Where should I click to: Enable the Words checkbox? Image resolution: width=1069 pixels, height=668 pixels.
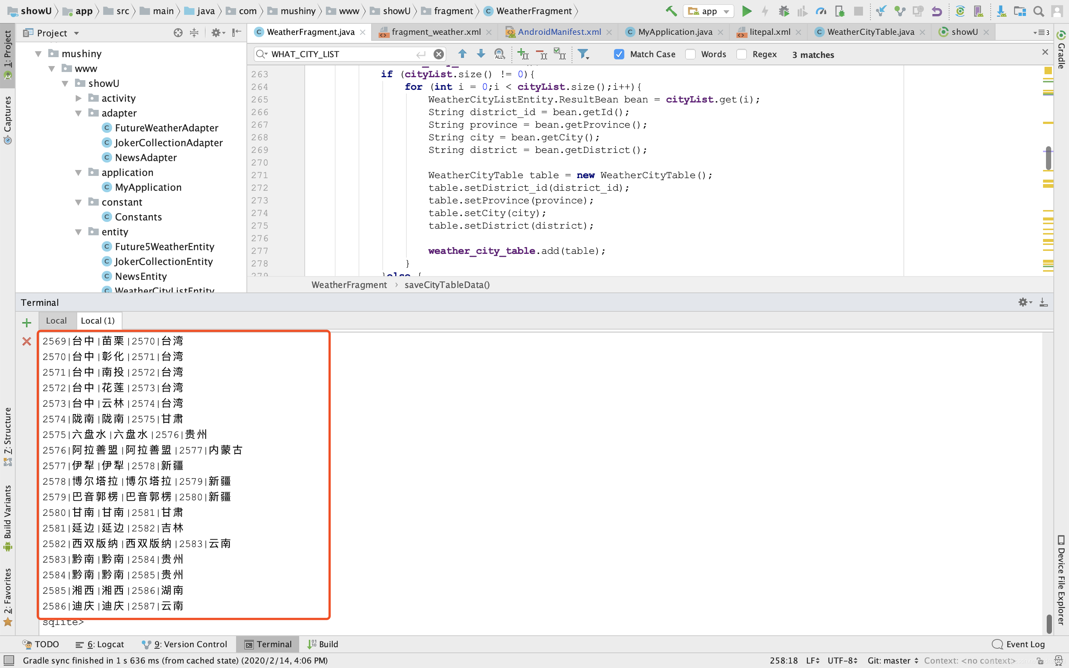tap(690, 54)
